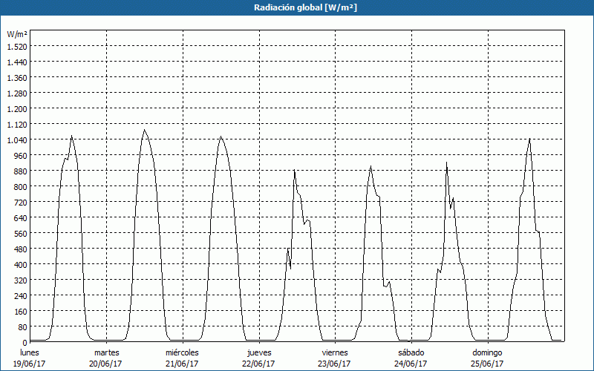Viewport: 594px width, 371px height.
Task: Click the curve peak between lunes and martes
Action: pyautogui.click(x=71, y=136)
